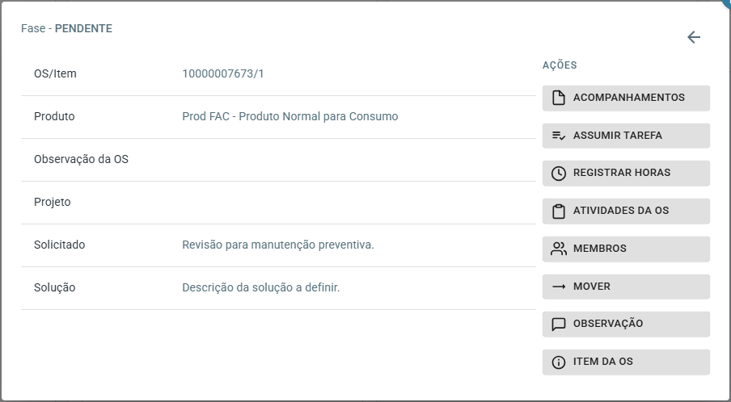731x402 pixels.
Task: Click OS number 10000007673/1
Action: (x=223, y=74)
